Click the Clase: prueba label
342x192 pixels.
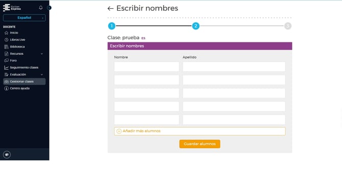[123, 37]
